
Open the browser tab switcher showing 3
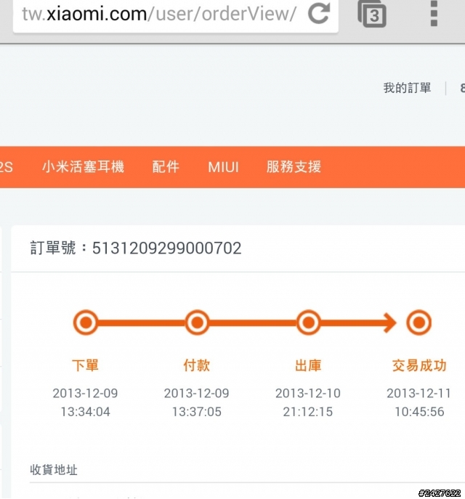pos(372,14)
